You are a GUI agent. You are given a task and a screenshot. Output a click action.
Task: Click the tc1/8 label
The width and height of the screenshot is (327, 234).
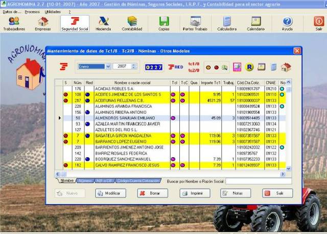click(194, 64)
